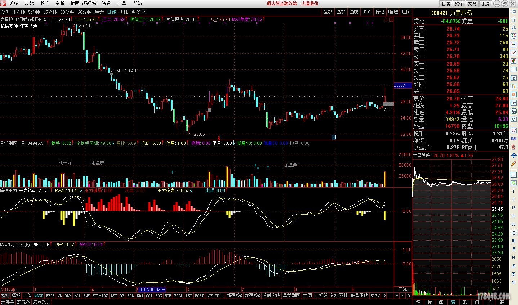Click the 2017/05/03 date marker on timeline
518x305 pixels.
coord(152,290)
